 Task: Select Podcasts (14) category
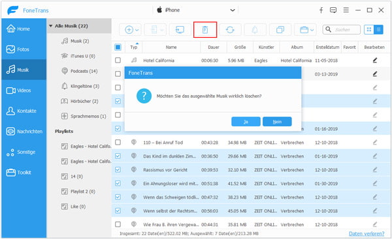click(x=79, y=71)
